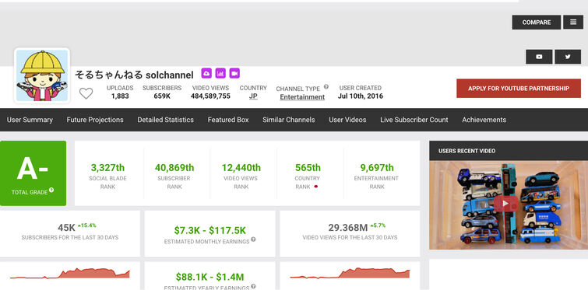The width and height of the screenshot is (588, 290).
Task: Click the help icon next to Channel Type
Action: [326, 87]
